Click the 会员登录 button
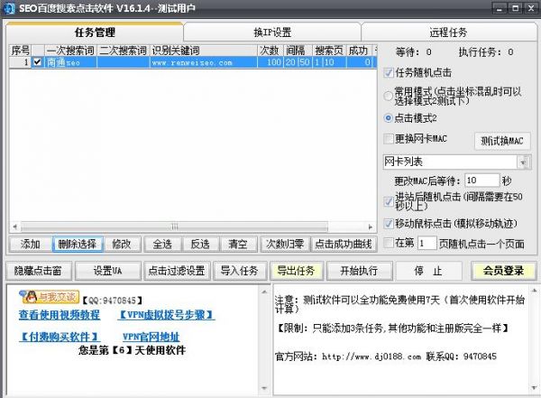Image resolution: width=541 pixels, height=398 pixels. pyautogui.click(x=502, y=270)
